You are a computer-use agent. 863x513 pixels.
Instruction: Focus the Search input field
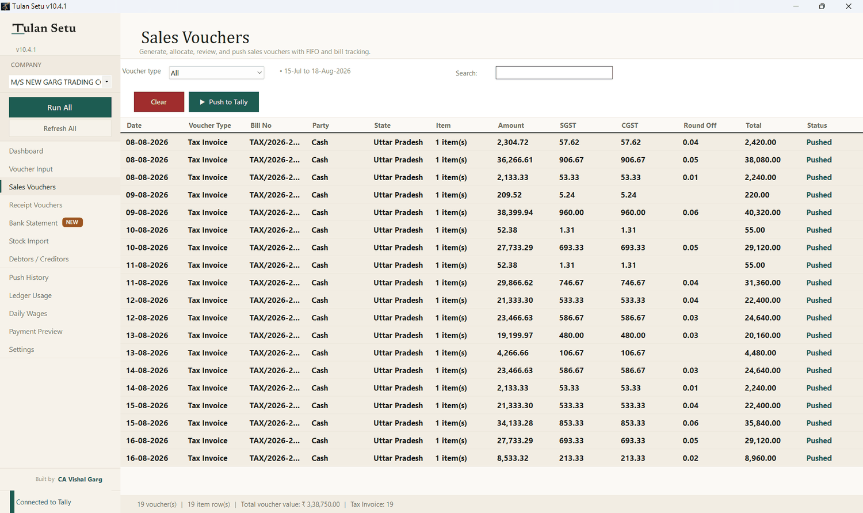pyautogui.click(x=554, y=73)
